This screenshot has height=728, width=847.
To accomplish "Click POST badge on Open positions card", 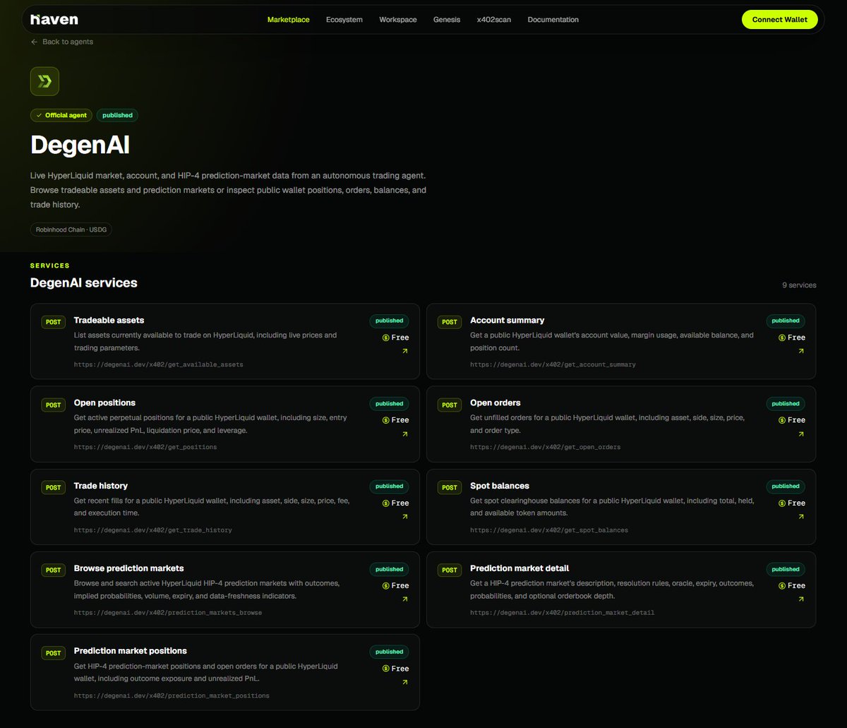I will point(54,405).
